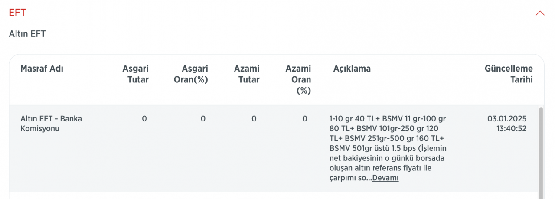The image size is (555, 199).
Task: Select the Asgari Tutar column header
Action: pos(135,74)
